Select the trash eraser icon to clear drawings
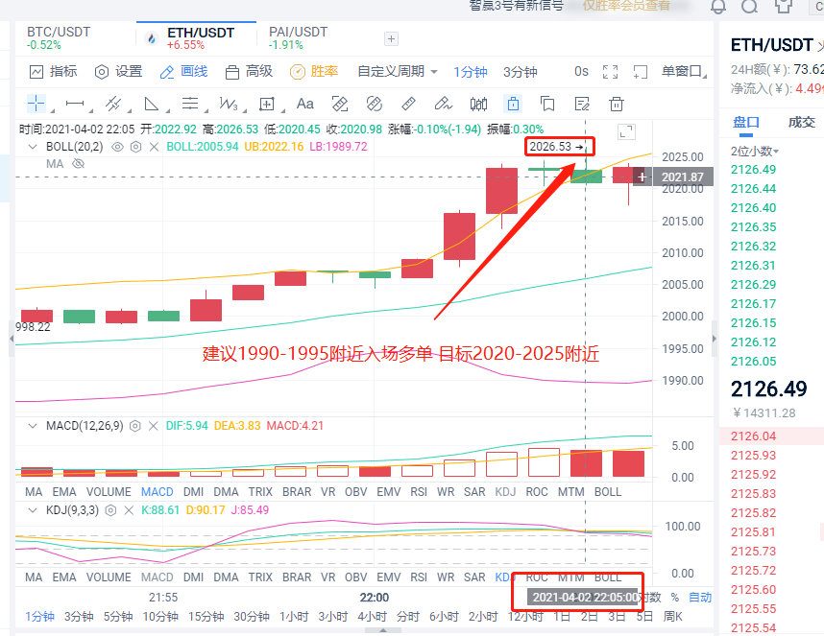Screen dimensions: 824x636 (616, 104)
